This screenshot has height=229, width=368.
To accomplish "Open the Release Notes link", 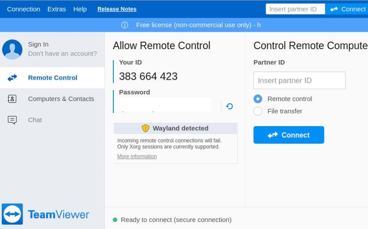I will (x=117, y=9).
